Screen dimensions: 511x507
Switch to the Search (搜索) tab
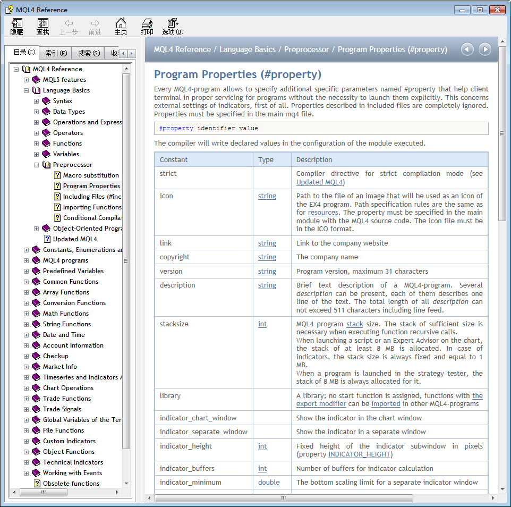[x=88, y=53]
